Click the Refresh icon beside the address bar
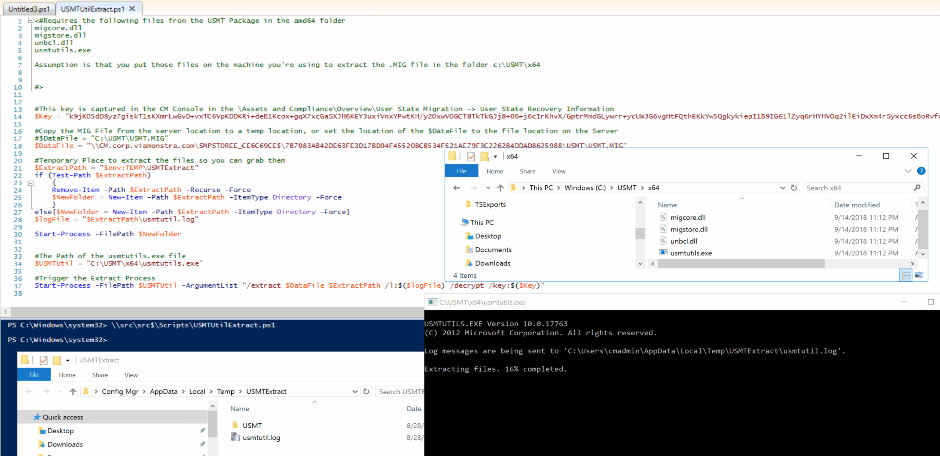940x456 pixels. [794, 187]
